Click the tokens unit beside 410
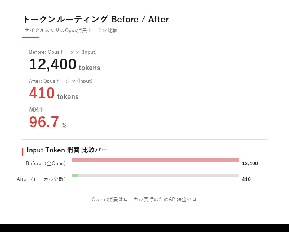 pos(68,96)
